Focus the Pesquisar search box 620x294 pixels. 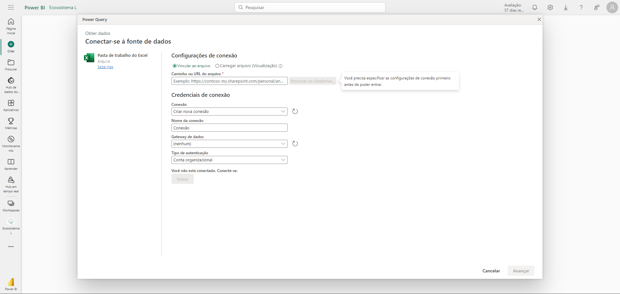(x=310, y=7)
